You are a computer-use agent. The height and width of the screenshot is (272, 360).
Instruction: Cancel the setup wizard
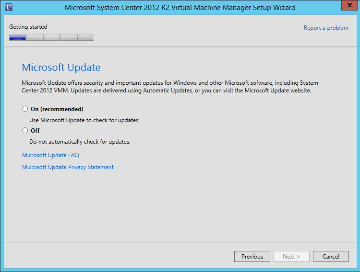click(331, 256)
